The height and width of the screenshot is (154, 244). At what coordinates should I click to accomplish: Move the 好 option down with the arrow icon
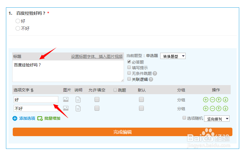tap(225, 100)
